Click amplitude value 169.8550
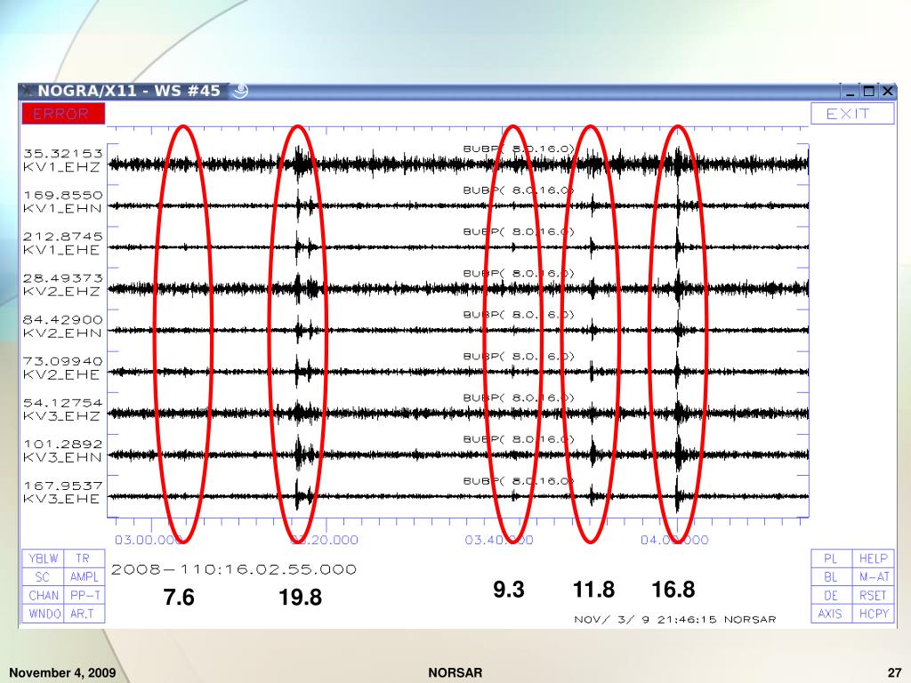This screenshot has width=911, height=683. pyautogui.click(x=63, y=195)
